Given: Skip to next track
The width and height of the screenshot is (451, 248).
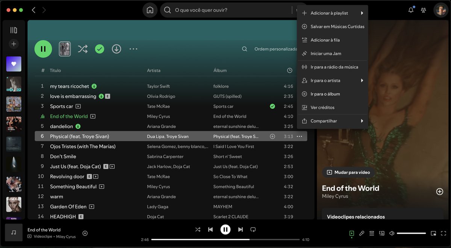Looking at the screenshot, I should coord(241,229).
